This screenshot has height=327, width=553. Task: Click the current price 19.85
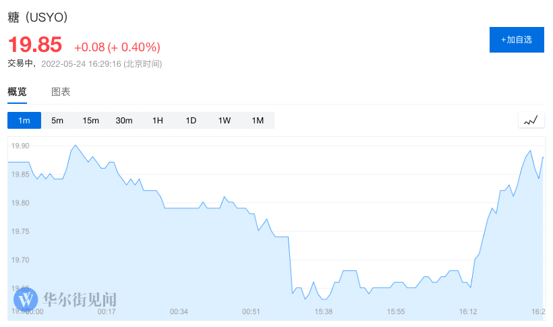point(35,45)
